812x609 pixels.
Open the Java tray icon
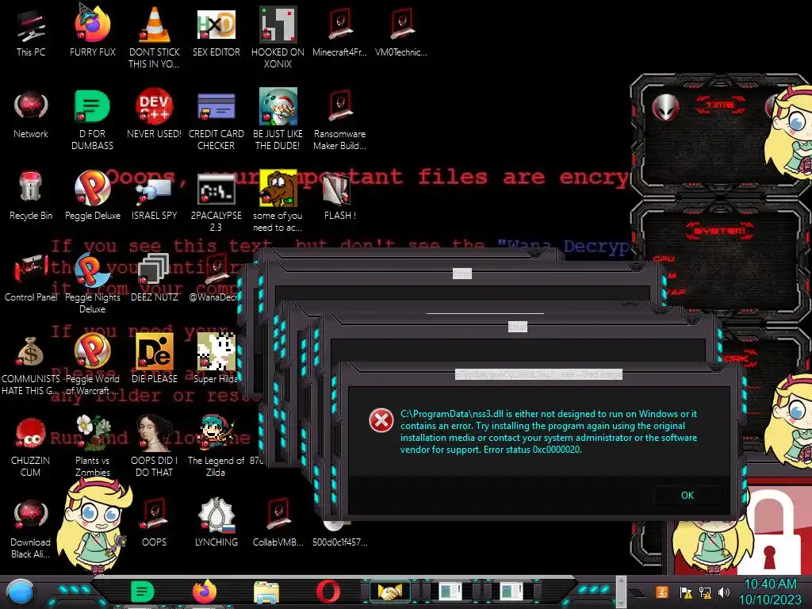pyautogui.click(x=662, y=592)
